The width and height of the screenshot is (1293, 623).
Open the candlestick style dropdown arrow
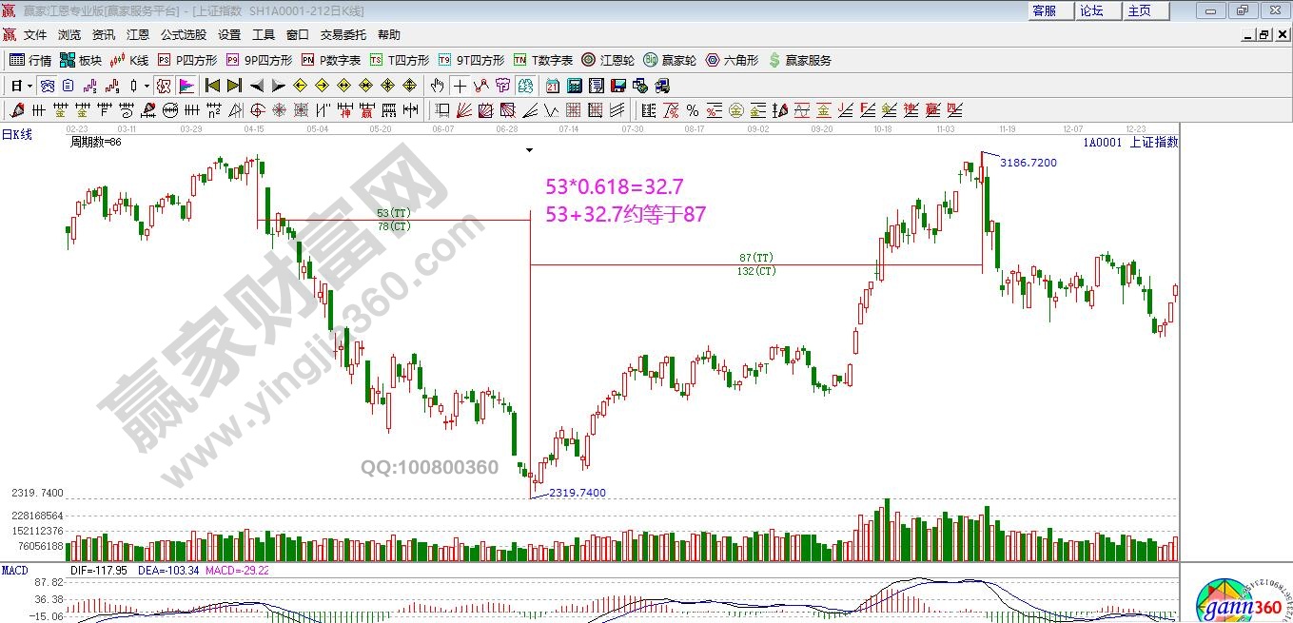[146, 86]
